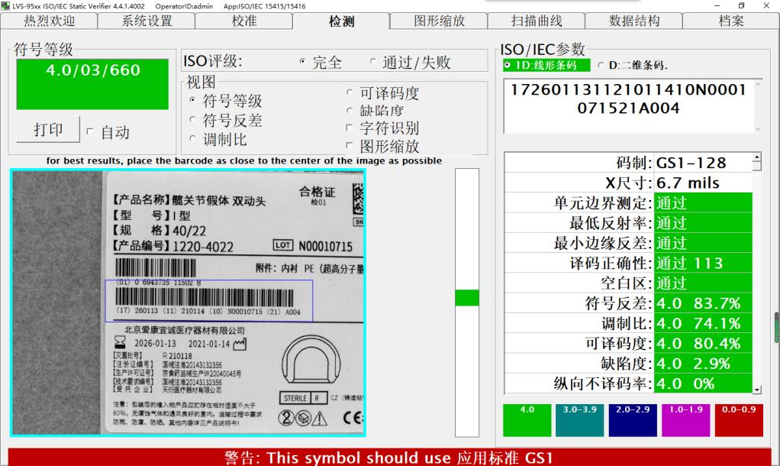Click the scanned label image

(188, 303)
